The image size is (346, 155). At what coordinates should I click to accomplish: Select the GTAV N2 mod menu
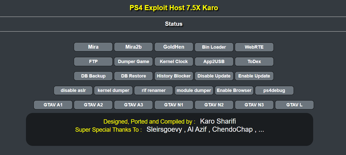[214, 105]
